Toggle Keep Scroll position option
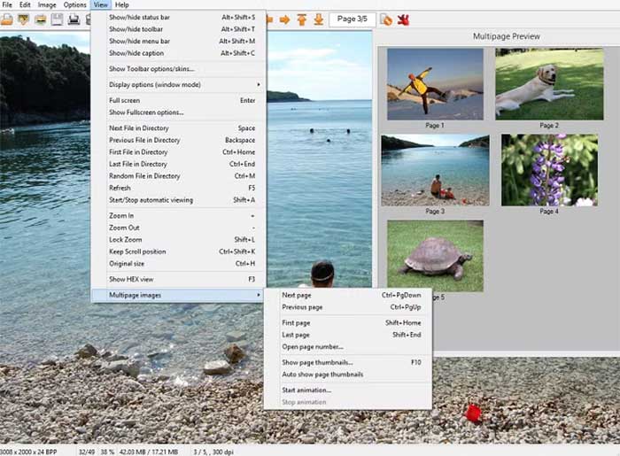 (136, 251)
